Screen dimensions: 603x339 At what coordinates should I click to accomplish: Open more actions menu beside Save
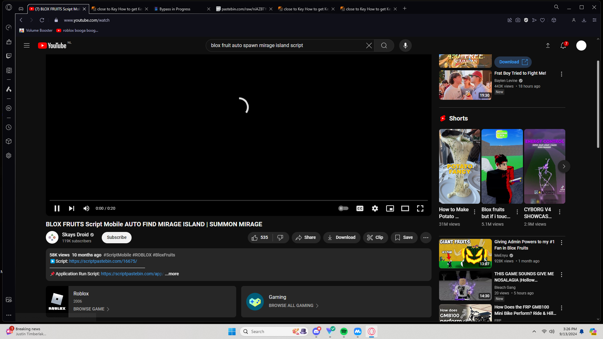(x=426, y=238)
